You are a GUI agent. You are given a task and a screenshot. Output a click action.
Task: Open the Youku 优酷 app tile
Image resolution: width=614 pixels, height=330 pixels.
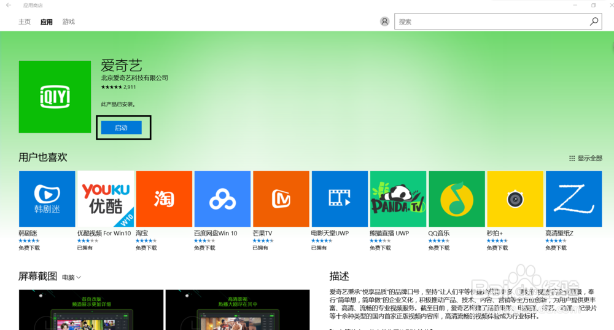pos(106,198)
